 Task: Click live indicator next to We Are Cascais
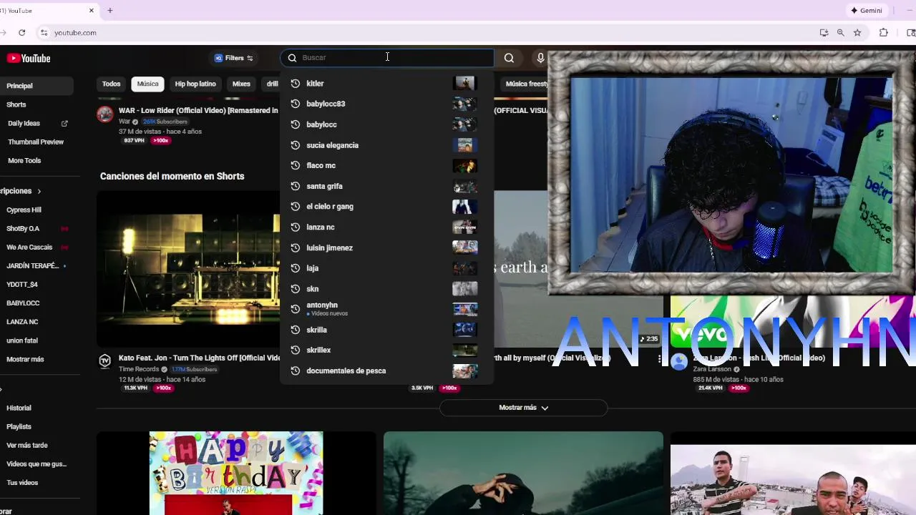[x=64, y=247]
